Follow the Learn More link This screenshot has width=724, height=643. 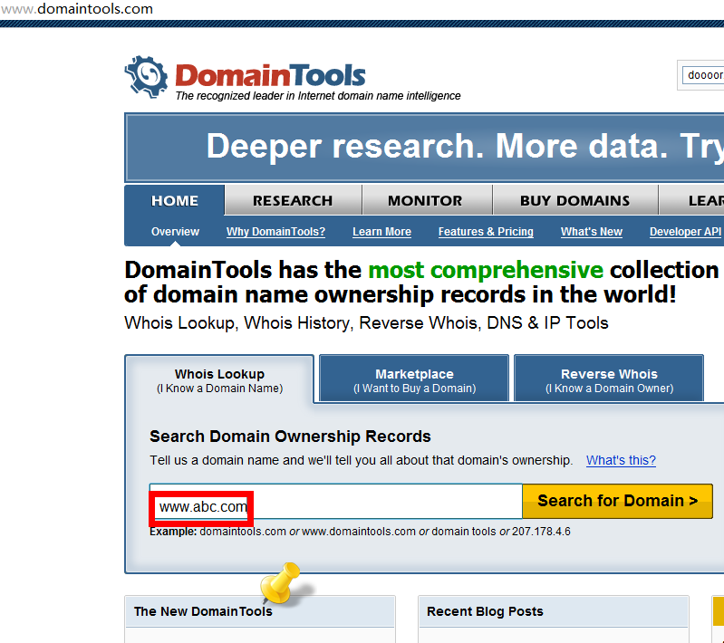381,232
